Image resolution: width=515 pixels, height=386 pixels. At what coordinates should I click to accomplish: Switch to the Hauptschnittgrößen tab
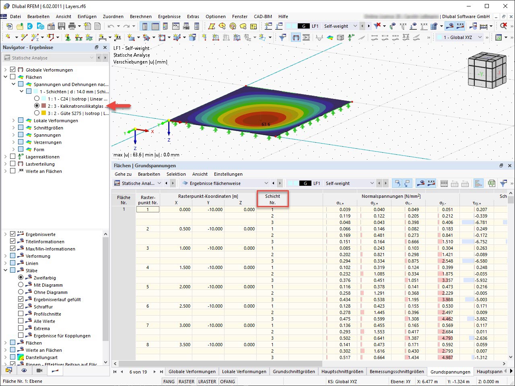point(342,372)
